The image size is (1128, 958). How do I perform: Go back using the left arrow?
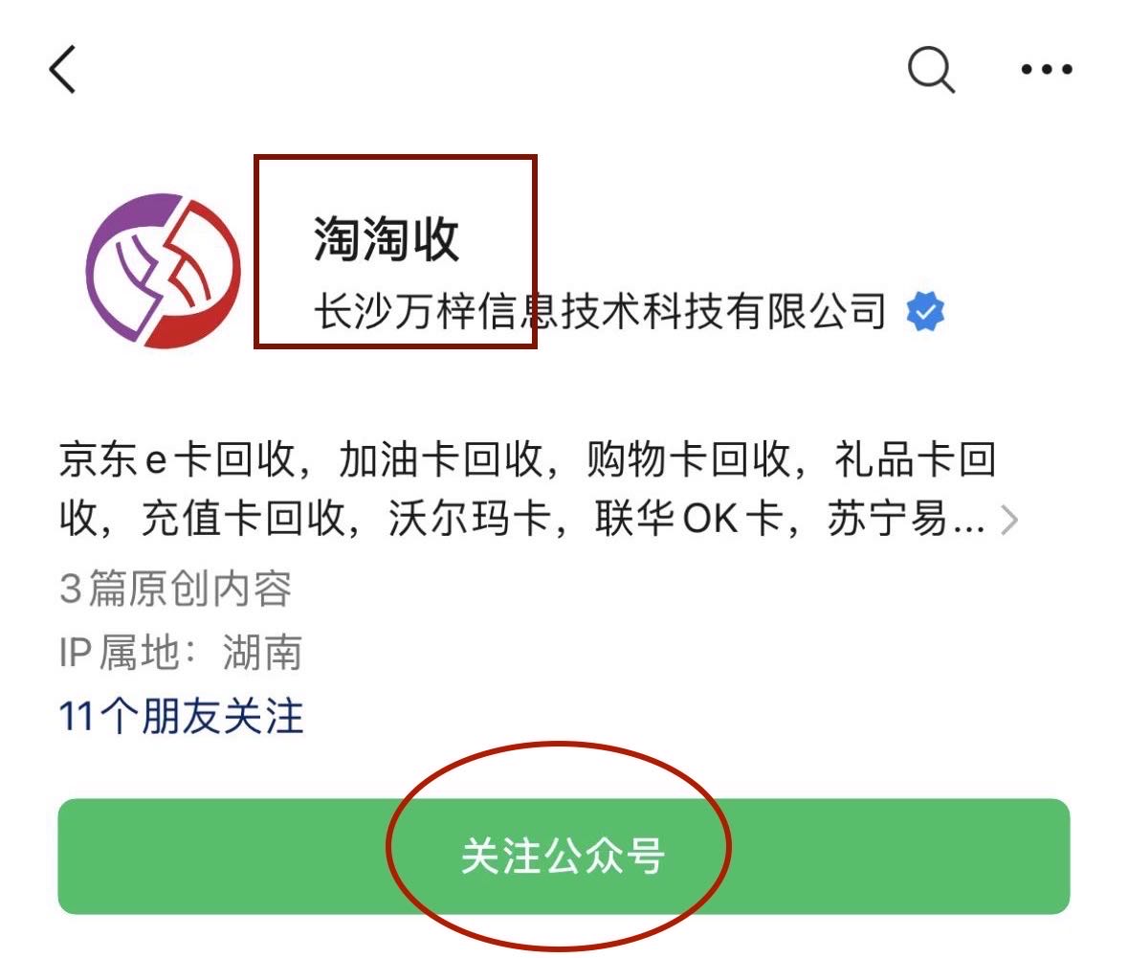[x=62, y=69]
